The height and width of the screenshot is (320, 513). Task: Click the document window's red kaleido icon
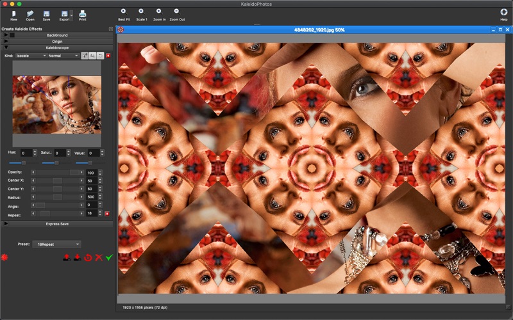tap(121, 29)
